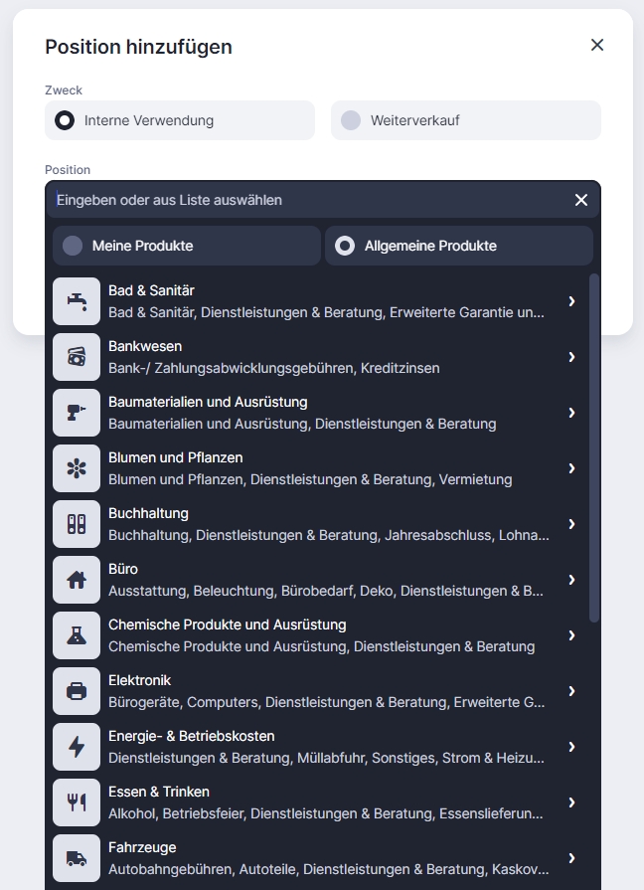Viewport: 644px width, 890px height.
Task: Expand the Elektronik category chevron
Action: click(571, 691)
